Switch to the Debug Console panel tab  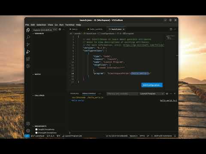tap(89, 94)
